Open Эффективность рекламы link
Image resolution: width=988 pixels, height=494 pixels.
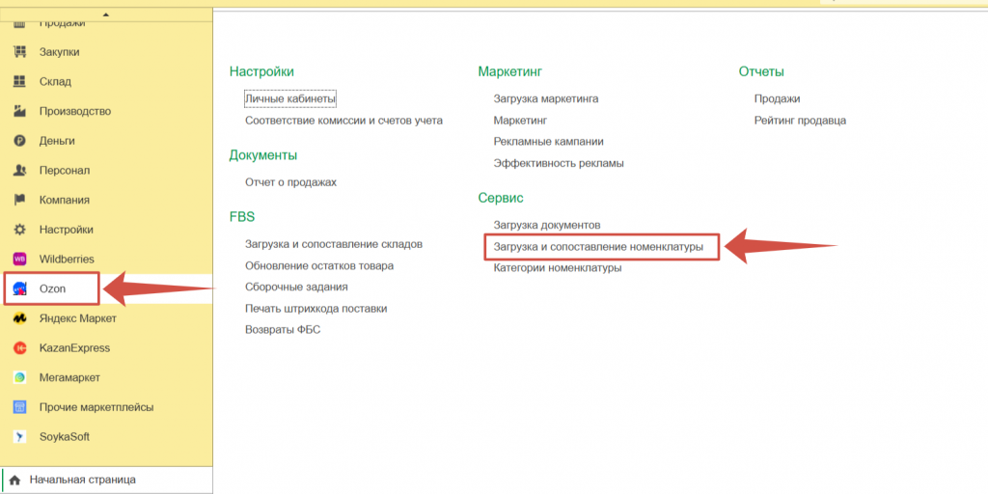pos(559,163)
